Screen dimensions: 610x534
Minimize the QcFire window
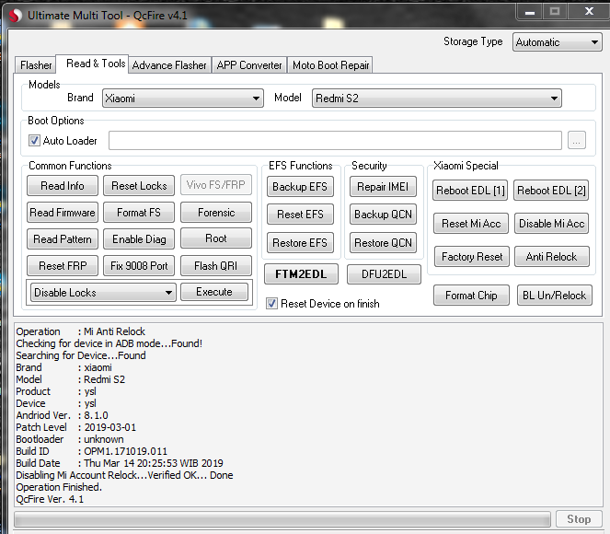[529, 12]
